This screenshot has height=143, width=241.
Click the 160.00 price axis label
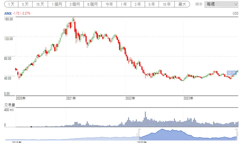8,19
